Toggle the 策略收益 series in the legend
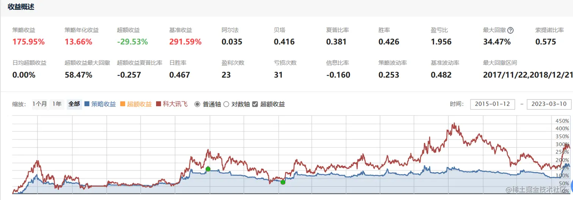 [x=103, y=104]
